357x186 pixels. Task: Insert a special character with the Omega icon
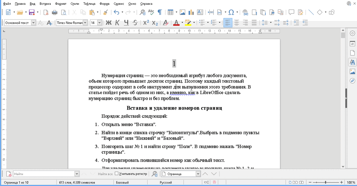231,12
